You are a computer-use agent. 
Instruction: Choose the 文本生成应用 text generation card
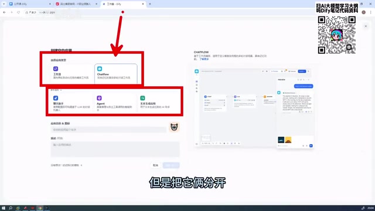click(x=159, y=103)
